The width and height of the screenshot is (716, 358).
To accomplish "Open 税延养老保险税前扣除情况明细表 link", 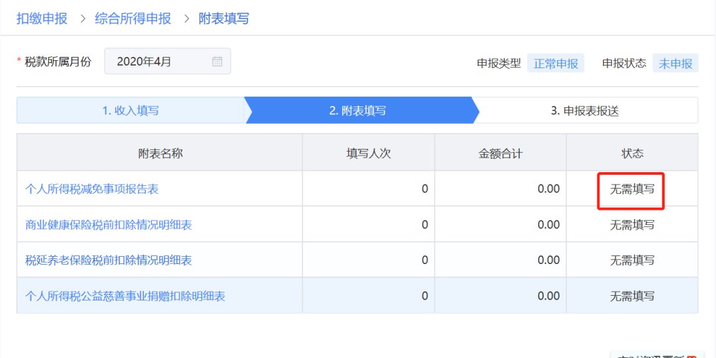I will tap(109, 260).
